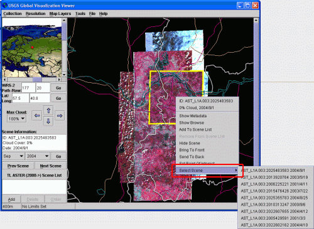Click the WRS-2 row field showing 20
The image size is (314, 229).
pyautogui.click(x=43, y=88)
